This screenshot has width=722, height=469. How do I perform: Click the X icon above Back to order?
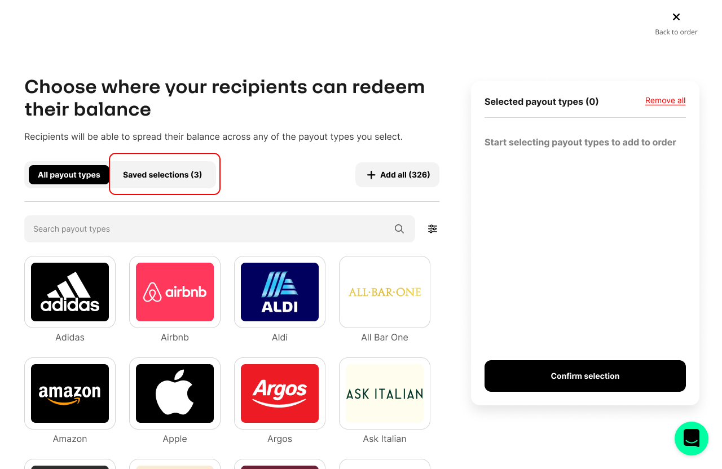tap(676, 17)
